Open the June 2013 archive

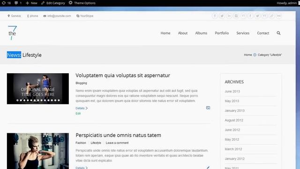click(232, 92)
